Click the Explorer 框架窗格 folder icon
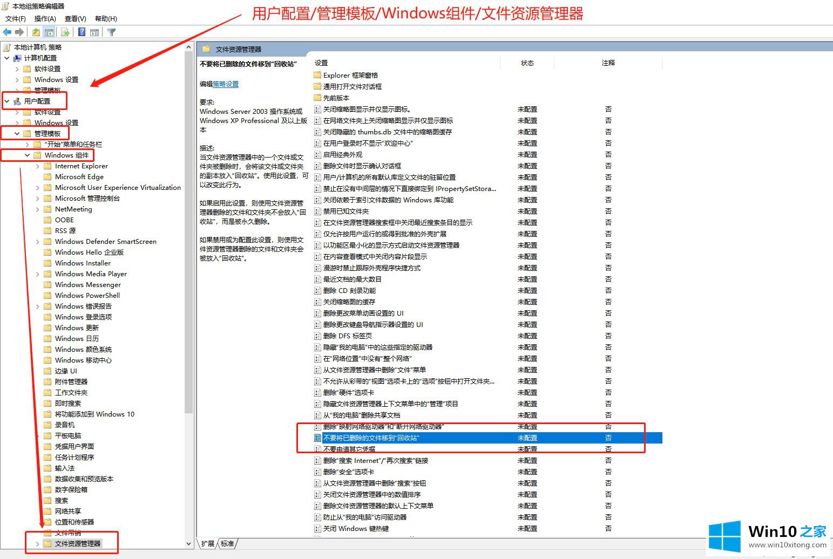 point(317,75)
